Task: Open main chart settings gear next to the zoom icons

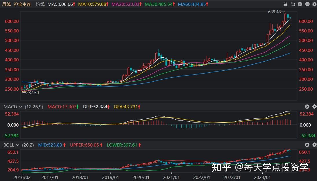Action: pos(314,4)
